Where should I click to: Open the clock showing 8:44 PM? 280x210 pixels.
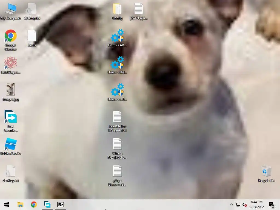tap(256, 205)
